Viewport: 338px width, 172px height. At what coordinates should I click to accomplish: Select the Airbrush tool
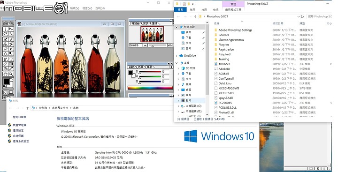coord(6,39)
